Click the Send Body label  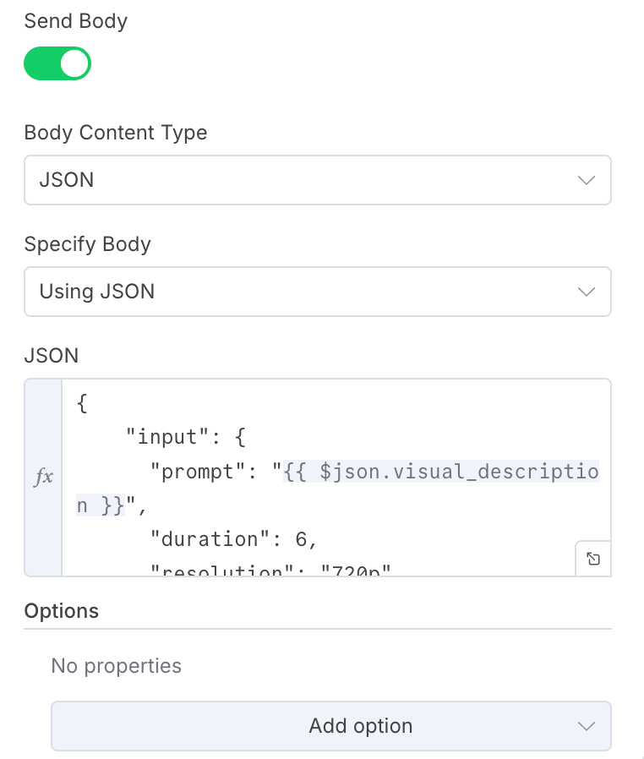click(76, 21)
